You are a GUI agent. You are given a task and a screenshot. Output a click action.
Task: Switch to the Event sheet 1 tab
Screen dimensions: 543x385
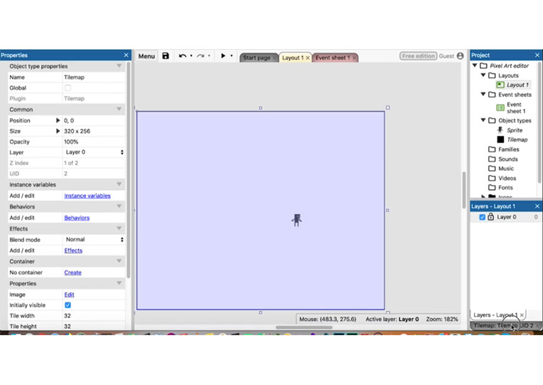[x=332, y=58]
